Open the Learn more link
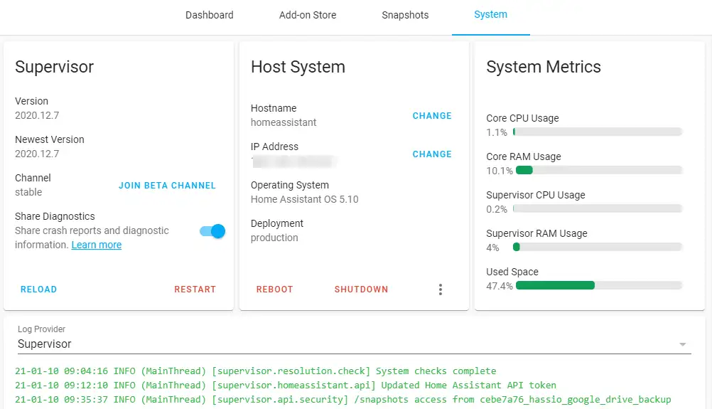This screenshot has height=409, width=712. (97, 245)
